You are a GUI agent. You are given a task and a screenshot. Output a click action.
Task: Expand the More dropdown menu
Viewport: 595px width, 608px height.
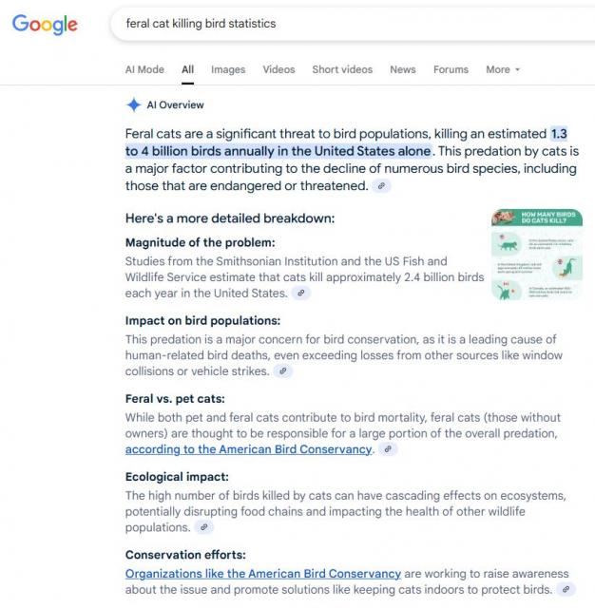coord(503,69)
